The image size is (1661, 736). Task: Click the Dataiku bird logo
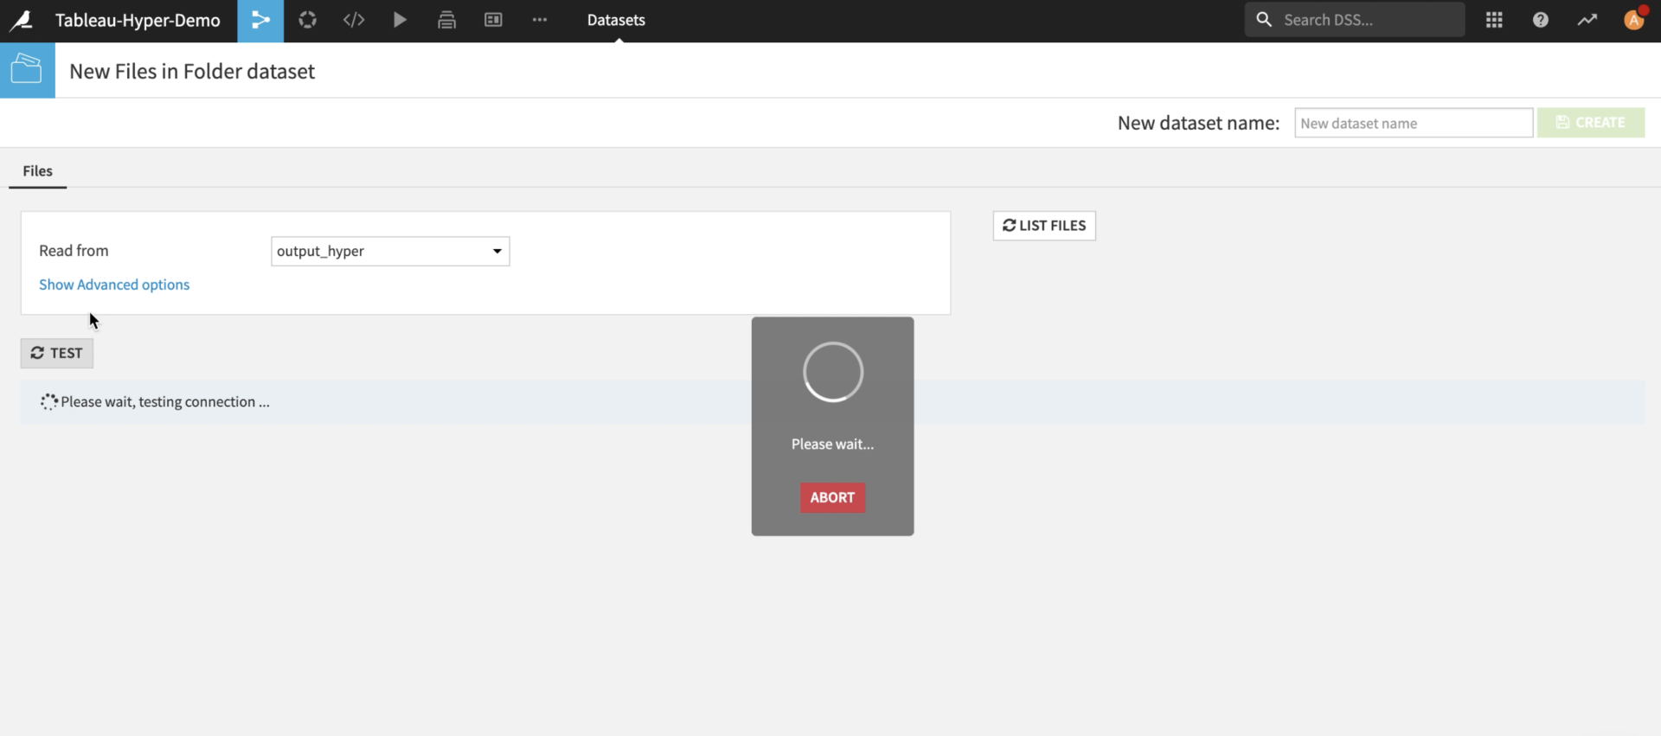coord(22,20)
